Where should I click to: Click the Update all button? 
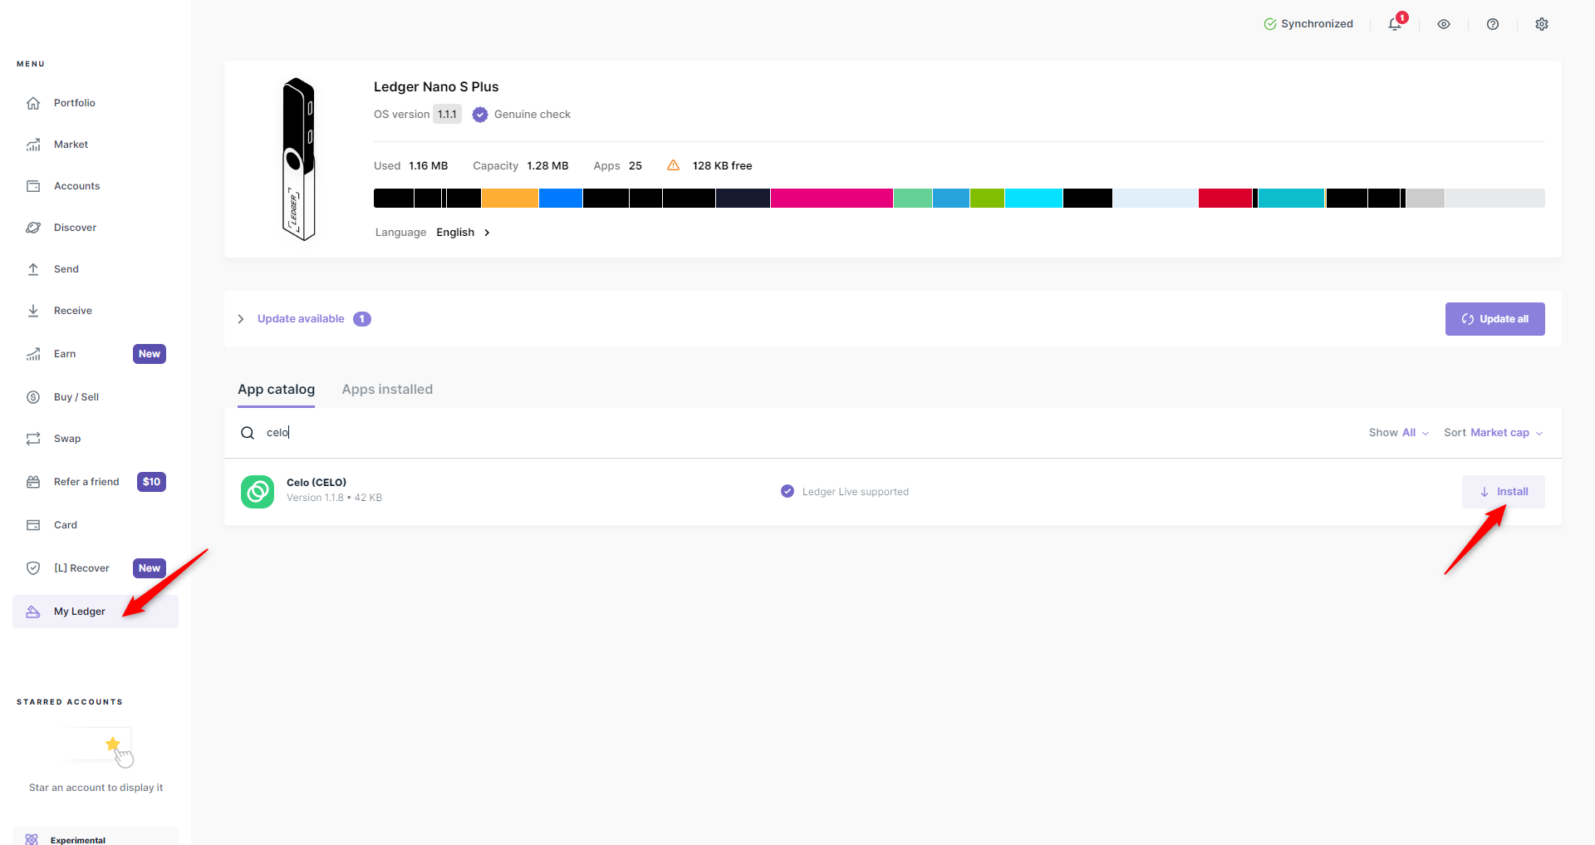pyautogui.click(x=1495, y=319)
